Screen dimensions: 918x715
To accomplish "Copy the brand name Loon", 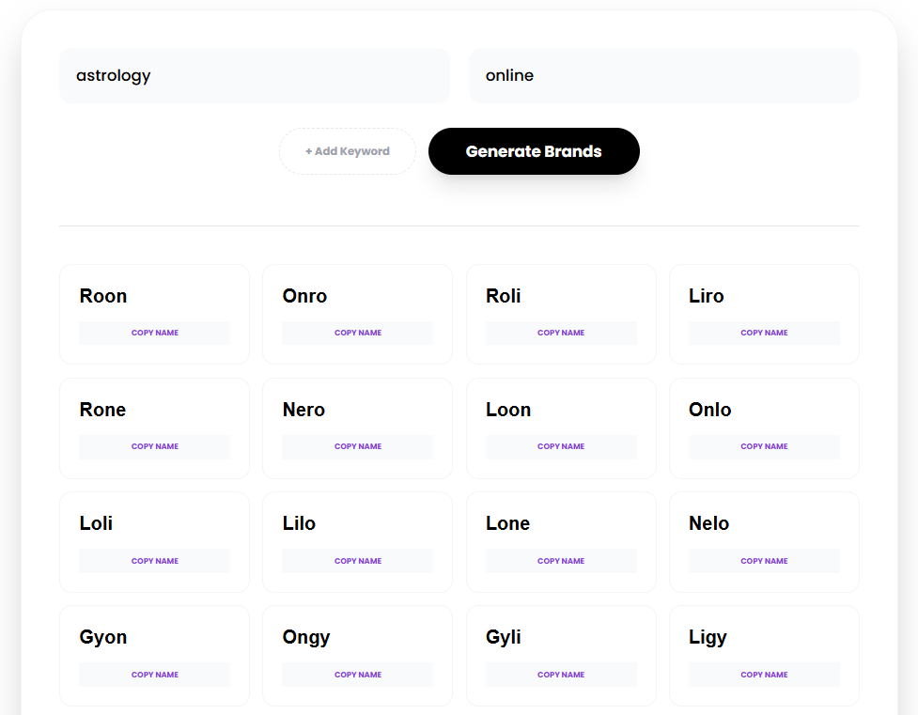I will [561, 446].
